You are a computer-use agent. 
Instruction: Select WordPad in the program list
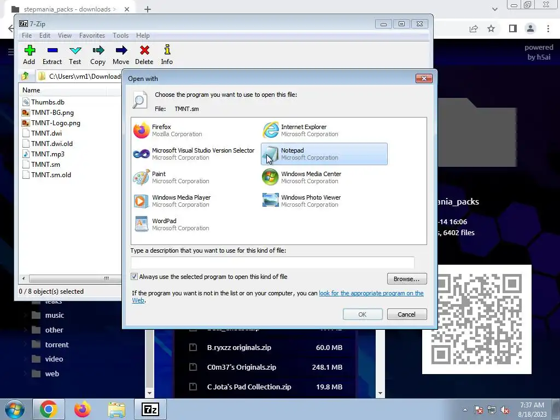[x=196, y=225]
